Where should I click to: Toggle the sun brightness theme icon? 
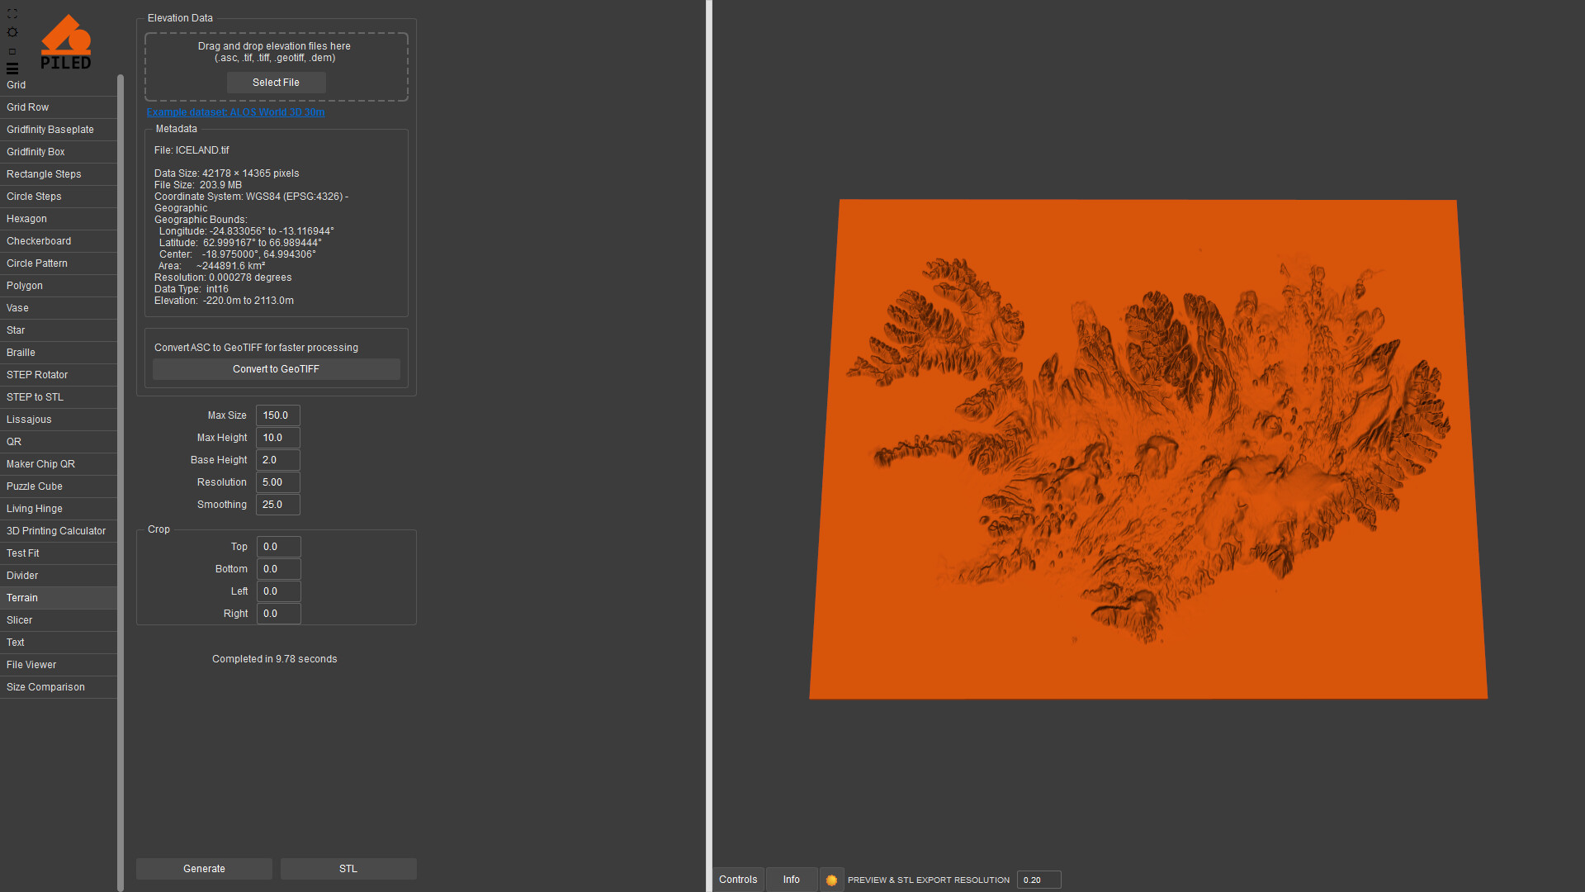pyautogui.click(x=12, y=32)
